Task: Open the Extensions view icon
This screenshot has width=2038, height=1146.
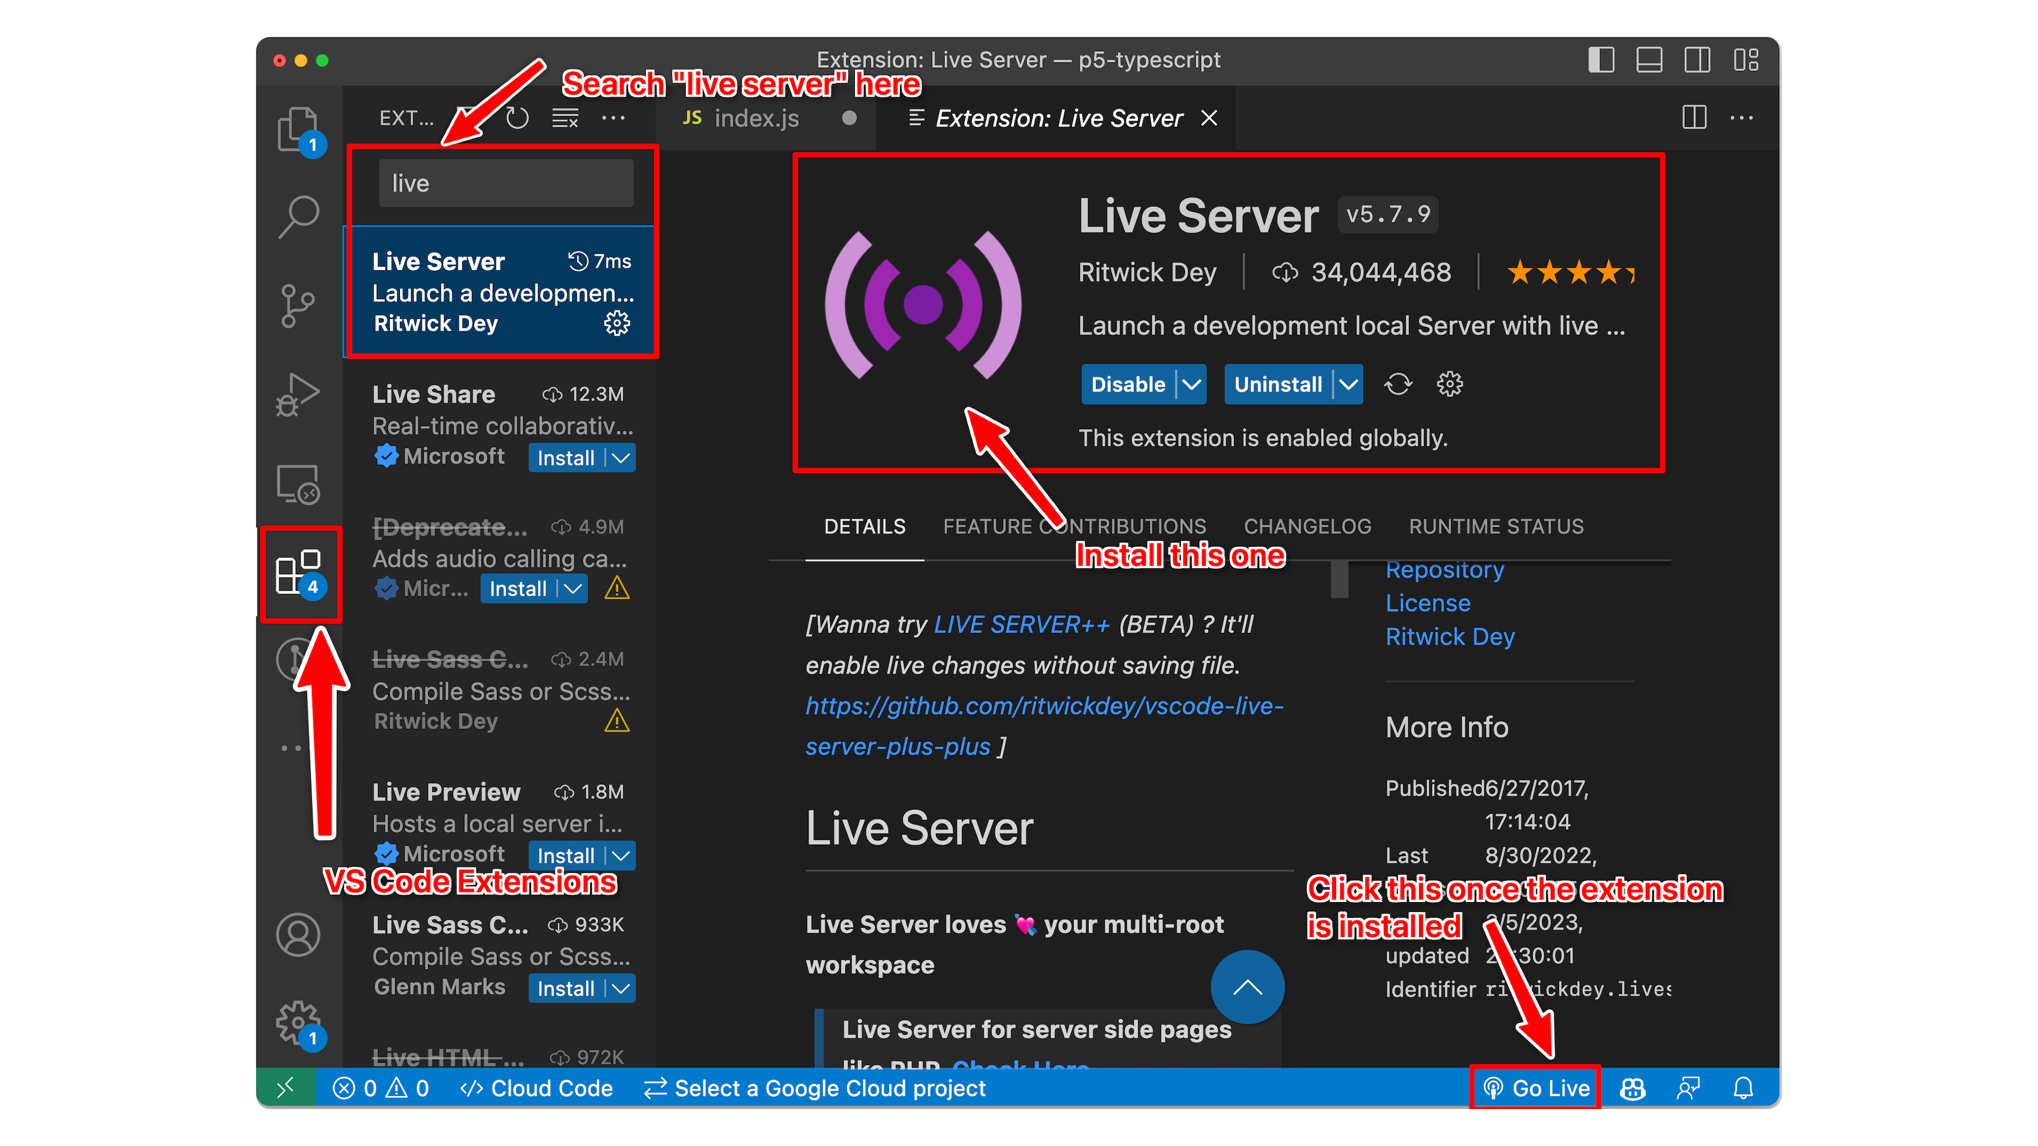Action: pos(298,572)
